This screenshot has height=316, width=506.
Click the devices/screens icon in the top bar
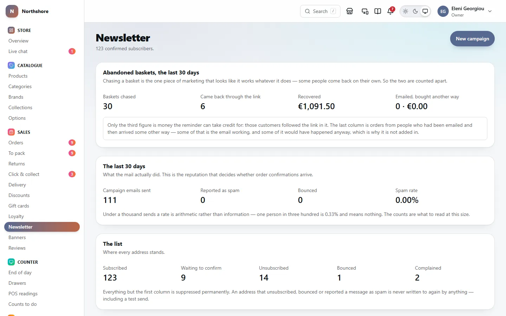365,11
